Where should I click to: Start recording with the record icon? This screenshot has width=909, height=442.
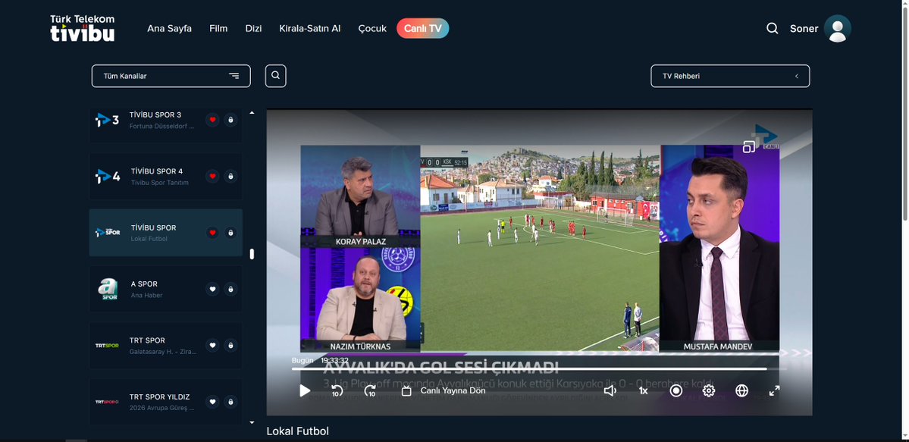(676, 391)
